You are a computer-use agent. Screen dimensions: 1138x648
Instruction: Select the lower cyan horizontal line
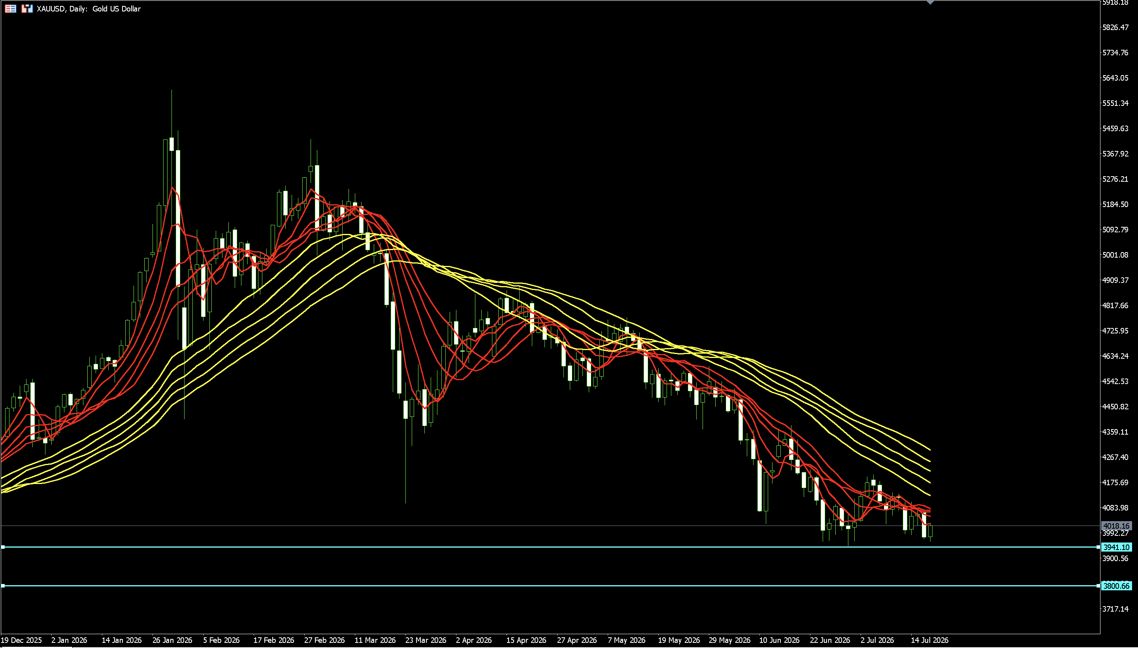550,586
